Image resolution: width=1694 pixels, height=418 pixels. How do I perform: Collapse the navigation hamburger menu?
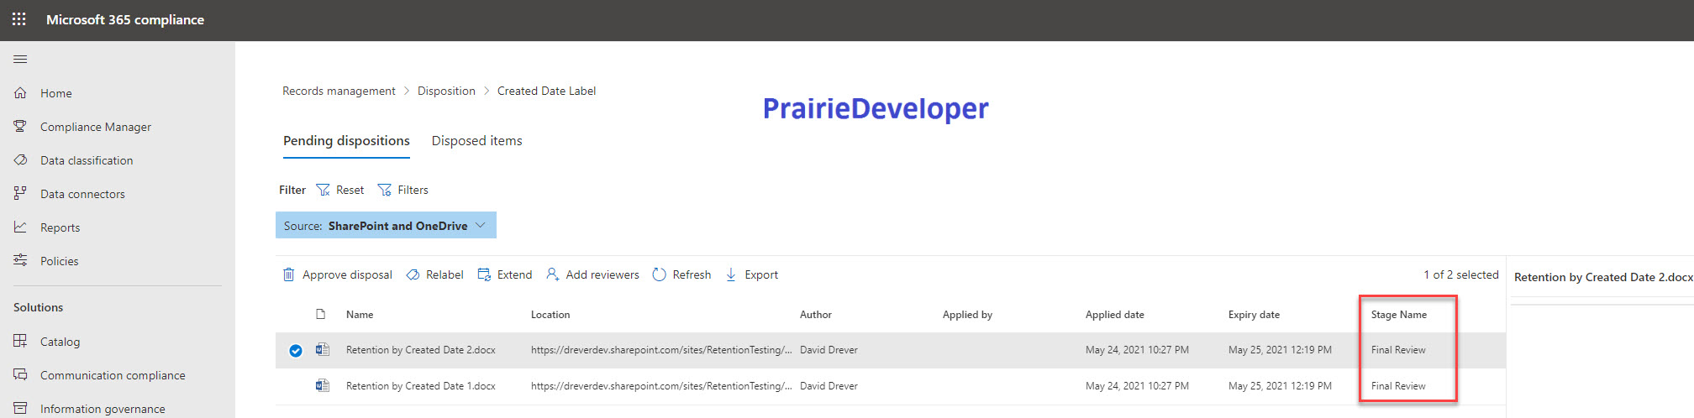click(20, 60)
